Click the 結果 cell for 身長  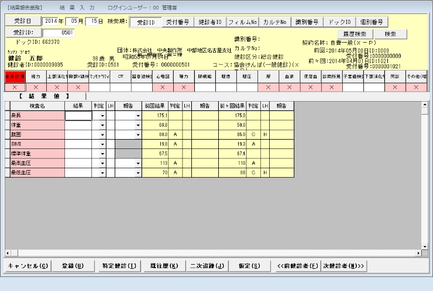(78, 116)
